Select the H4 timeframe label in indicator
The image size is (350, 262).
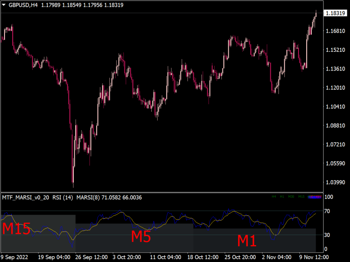274,197
